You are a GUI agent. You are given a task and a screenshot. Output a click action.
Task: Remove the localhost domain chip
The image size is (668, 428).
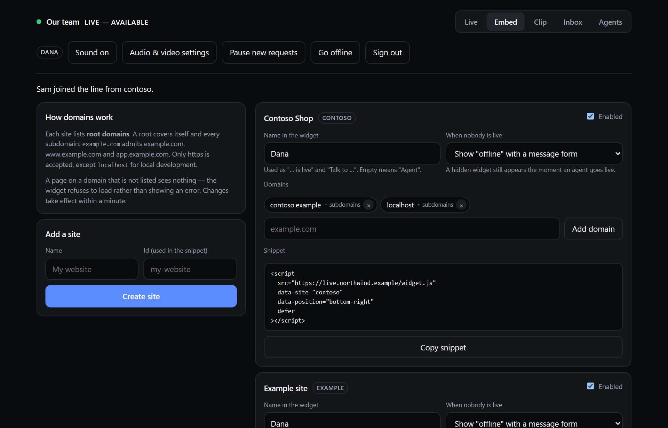[x=461, y=205]
